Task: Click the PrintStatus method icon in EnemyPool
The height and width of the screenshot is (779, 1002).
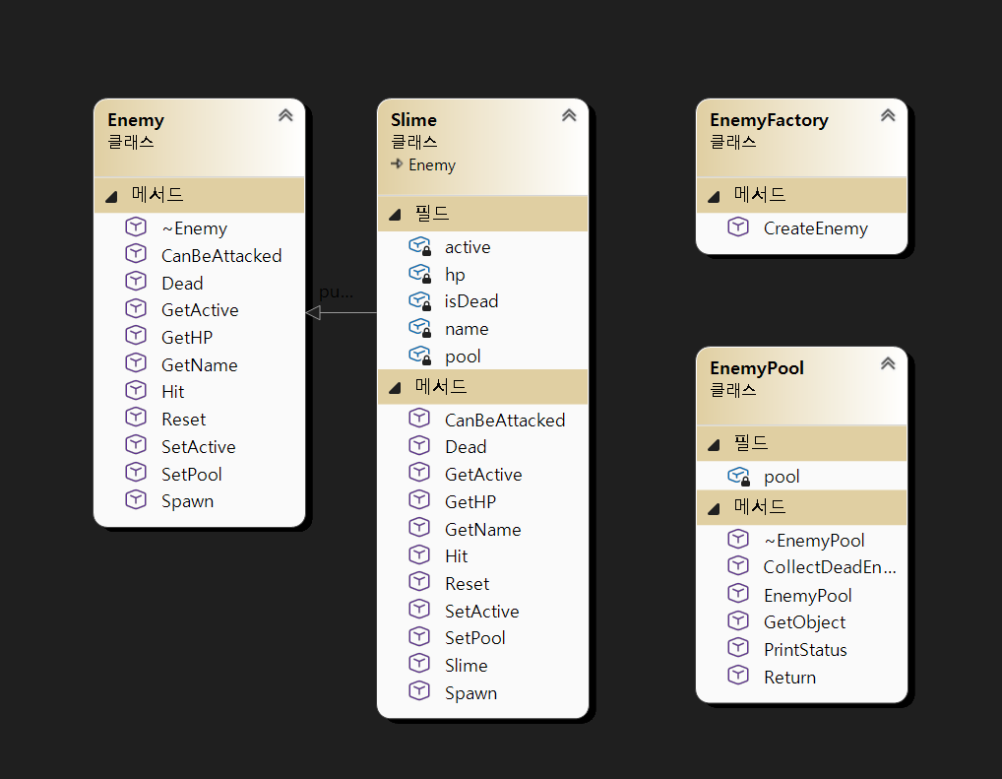Action: pos(738,648)
